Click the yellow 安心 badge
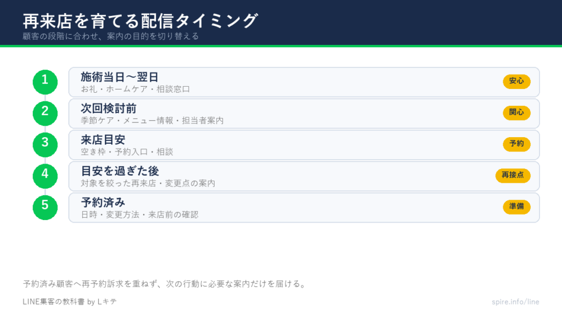The image size is (562, 316). (516, 81)
